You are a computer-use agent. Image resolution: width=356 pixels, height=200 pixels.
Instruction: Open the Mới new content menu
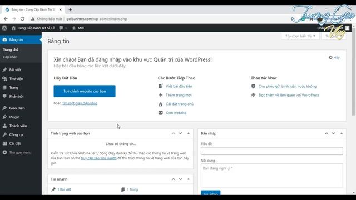click(78, 28)
